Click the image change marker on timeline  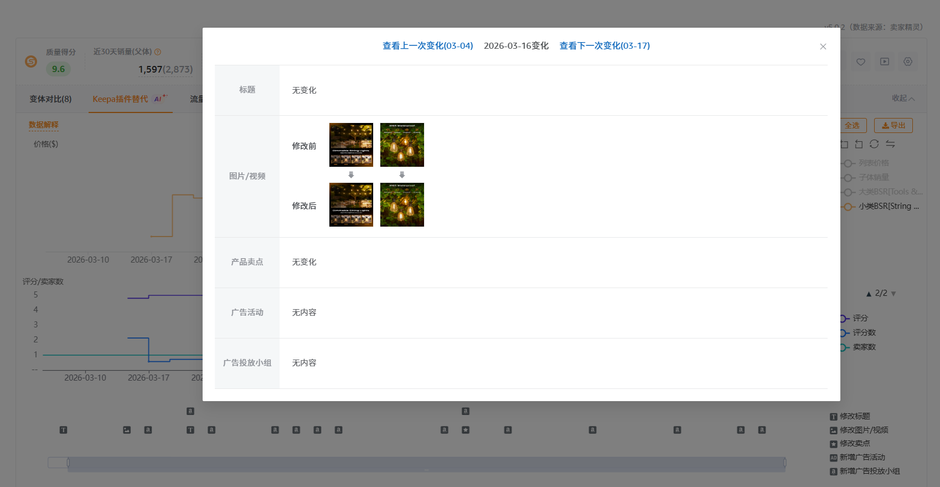127,430
